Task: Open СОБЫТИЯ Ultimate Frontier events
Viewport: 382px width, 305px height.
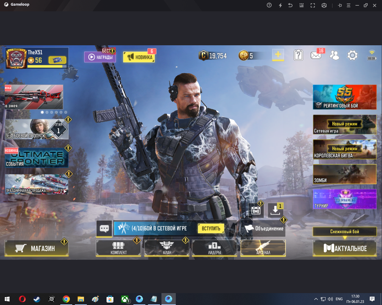Action: click(x=37, y=158)
